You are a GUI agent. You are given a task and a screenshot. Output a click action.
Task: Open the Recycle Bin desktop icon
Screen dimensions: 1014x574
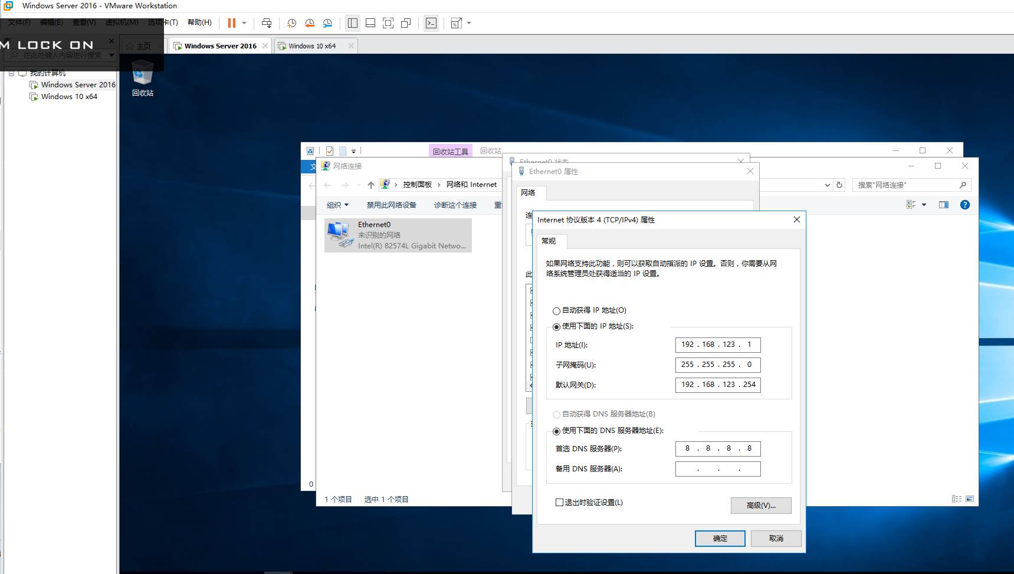(142, 78)
